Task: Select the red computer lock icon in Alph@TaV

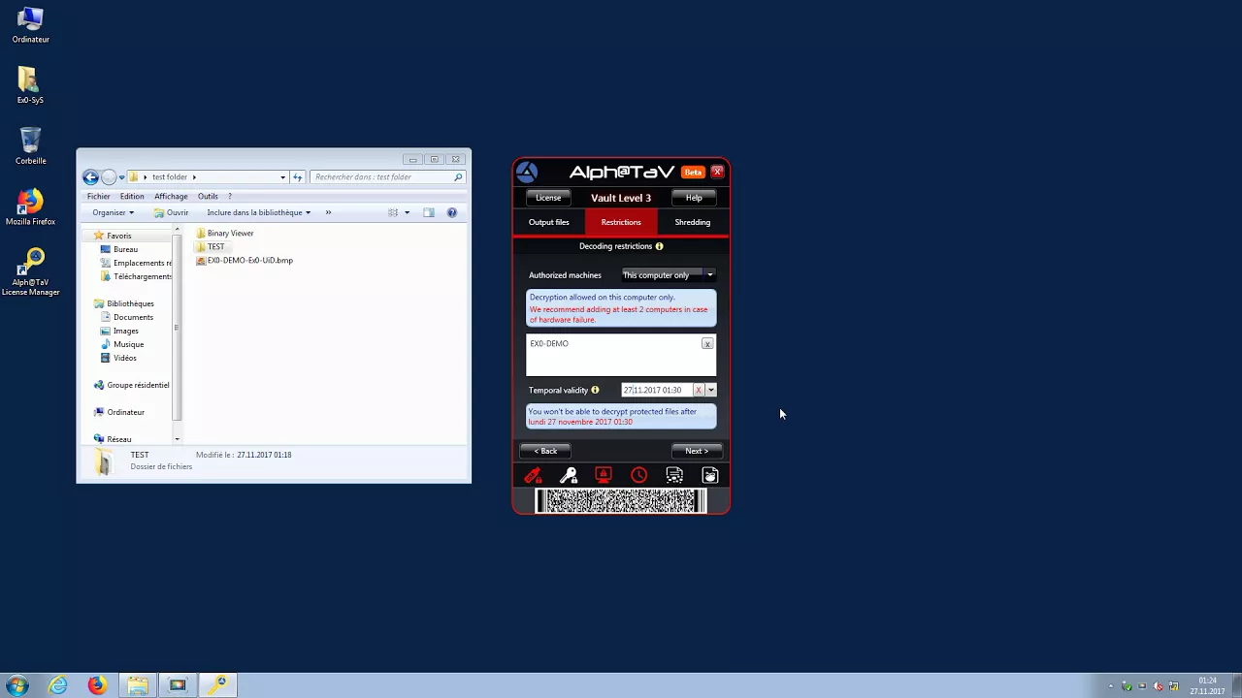Action: [604, 475]
